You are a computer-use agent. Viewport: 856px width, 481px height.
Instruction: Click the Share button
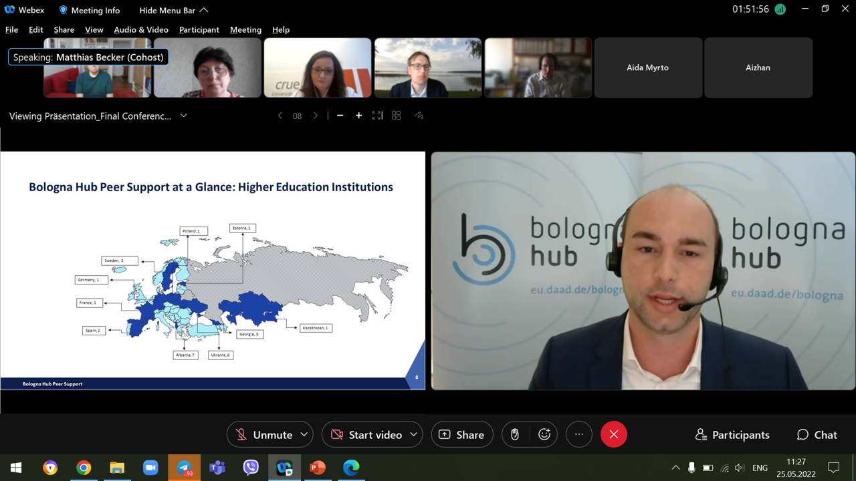pos(461,434)
